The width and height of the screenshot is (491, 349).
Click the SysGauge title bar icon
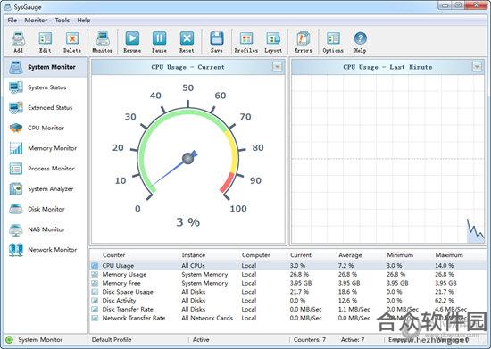tap(8, 6)
